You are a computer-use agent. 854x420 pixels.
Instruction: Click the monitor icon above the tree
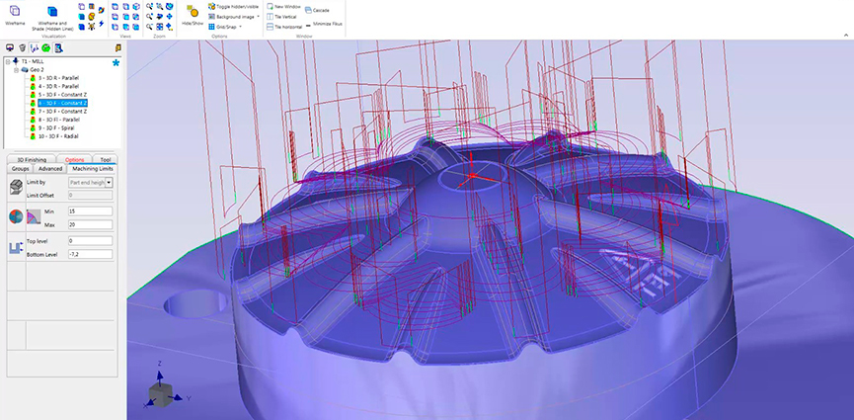pos(10,46)
